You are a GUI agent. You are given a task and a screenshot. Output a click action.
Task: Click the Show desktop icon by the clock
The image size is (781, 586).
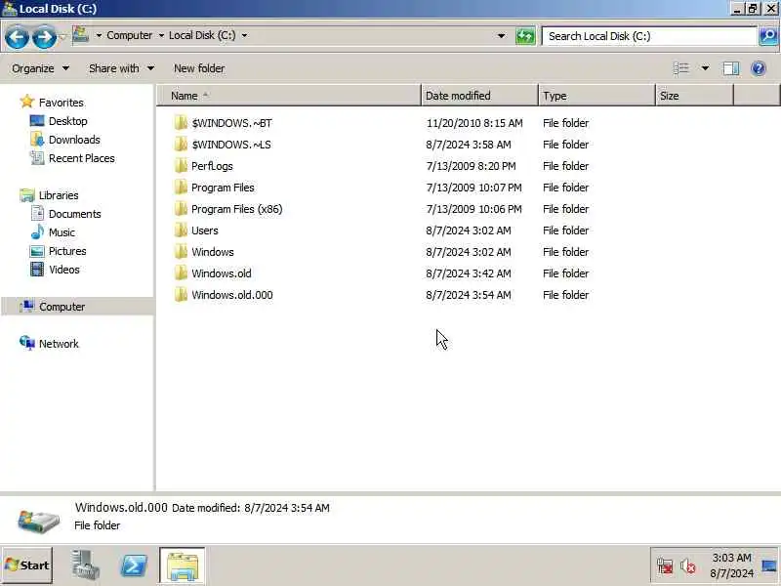point(769,566)
